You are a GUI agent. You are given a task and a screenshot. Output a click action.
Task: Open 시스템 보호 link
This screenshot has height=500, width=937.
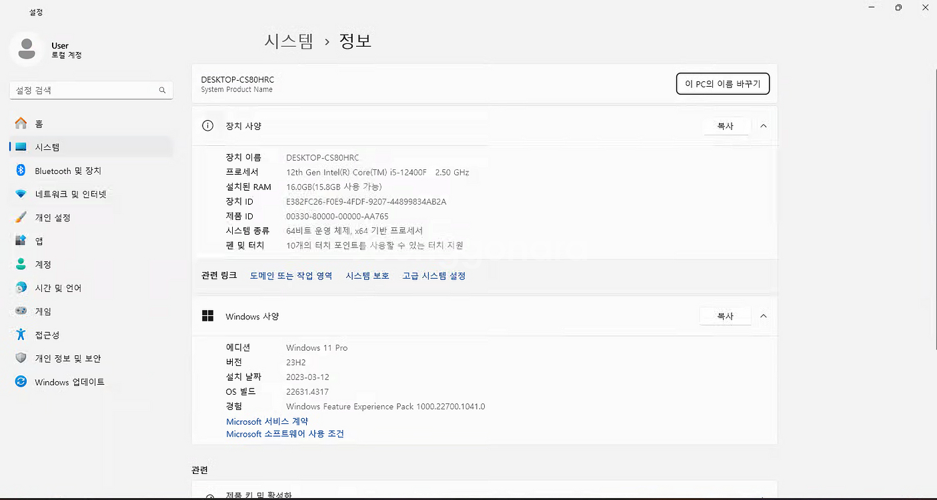coord(367,275)
